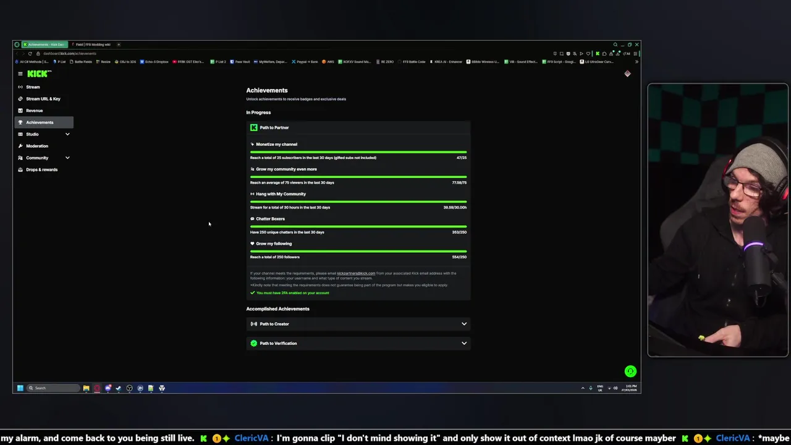Click the Path to Verification badge icon
This screenshot has width=791, height=445.
pyautogui.click(x=254, y=343)
